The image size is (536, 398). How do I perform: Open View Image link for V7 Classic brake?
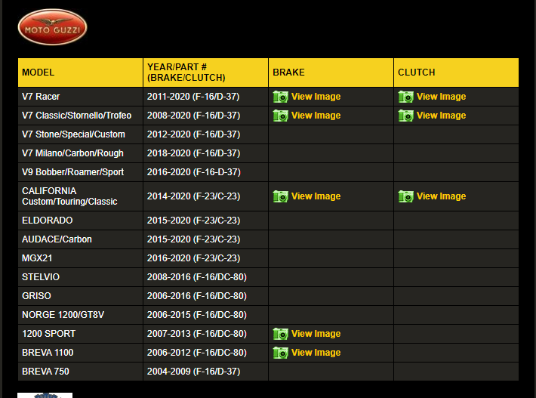pos(316,116)
